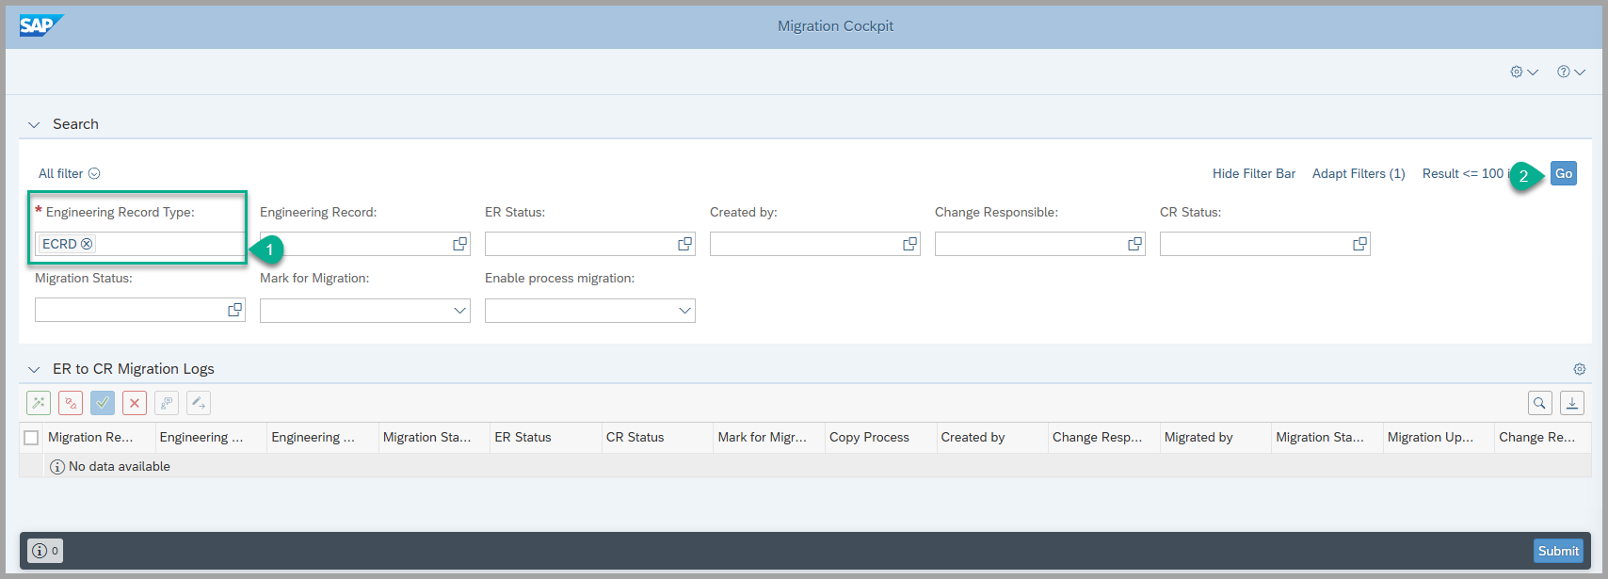Open value help for Engineering Record field
Image resolution: width=1608 pixels, height=579 pixels.
[x=459, y=244]
